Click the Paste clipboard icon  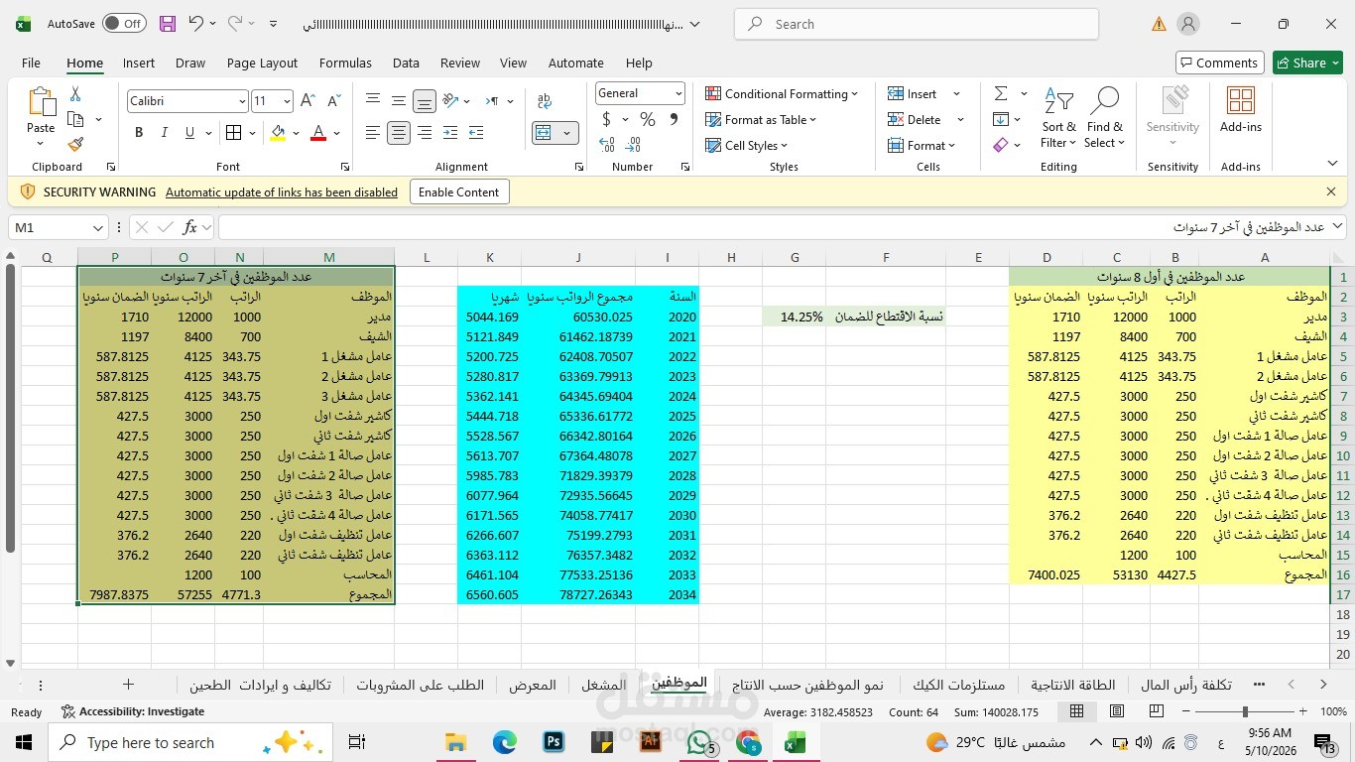tap(41, 102)
